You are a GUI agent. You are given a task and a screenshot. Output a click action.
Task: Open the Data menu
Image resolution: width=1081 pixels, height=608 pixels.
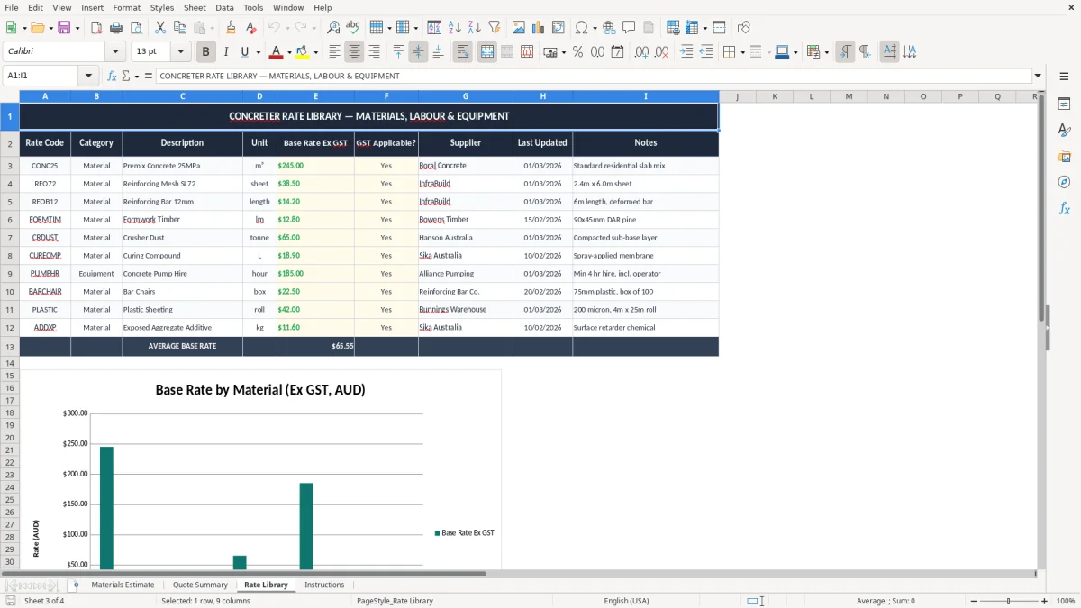coord(224,7)
